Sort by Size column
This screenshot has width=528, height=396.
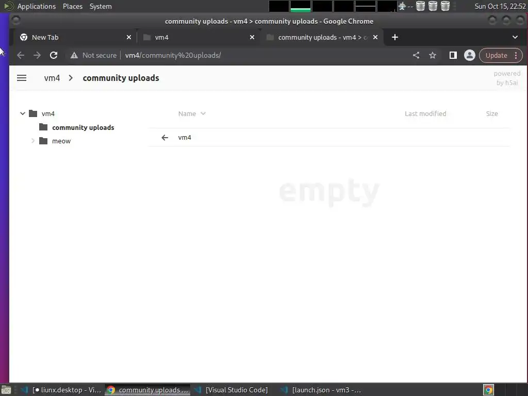491,113
